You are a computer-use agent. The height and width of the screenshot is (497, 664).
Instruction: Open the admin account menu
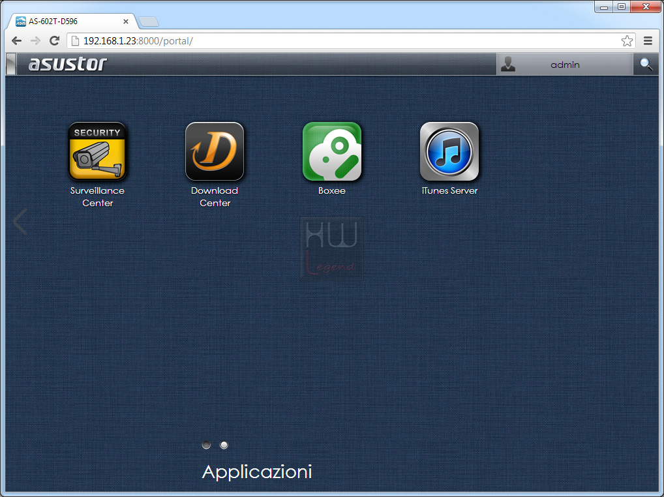click(564, 65)
